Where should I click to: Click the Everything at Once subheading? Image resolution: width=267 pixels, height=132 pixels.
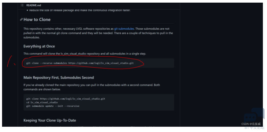point(39,46)
